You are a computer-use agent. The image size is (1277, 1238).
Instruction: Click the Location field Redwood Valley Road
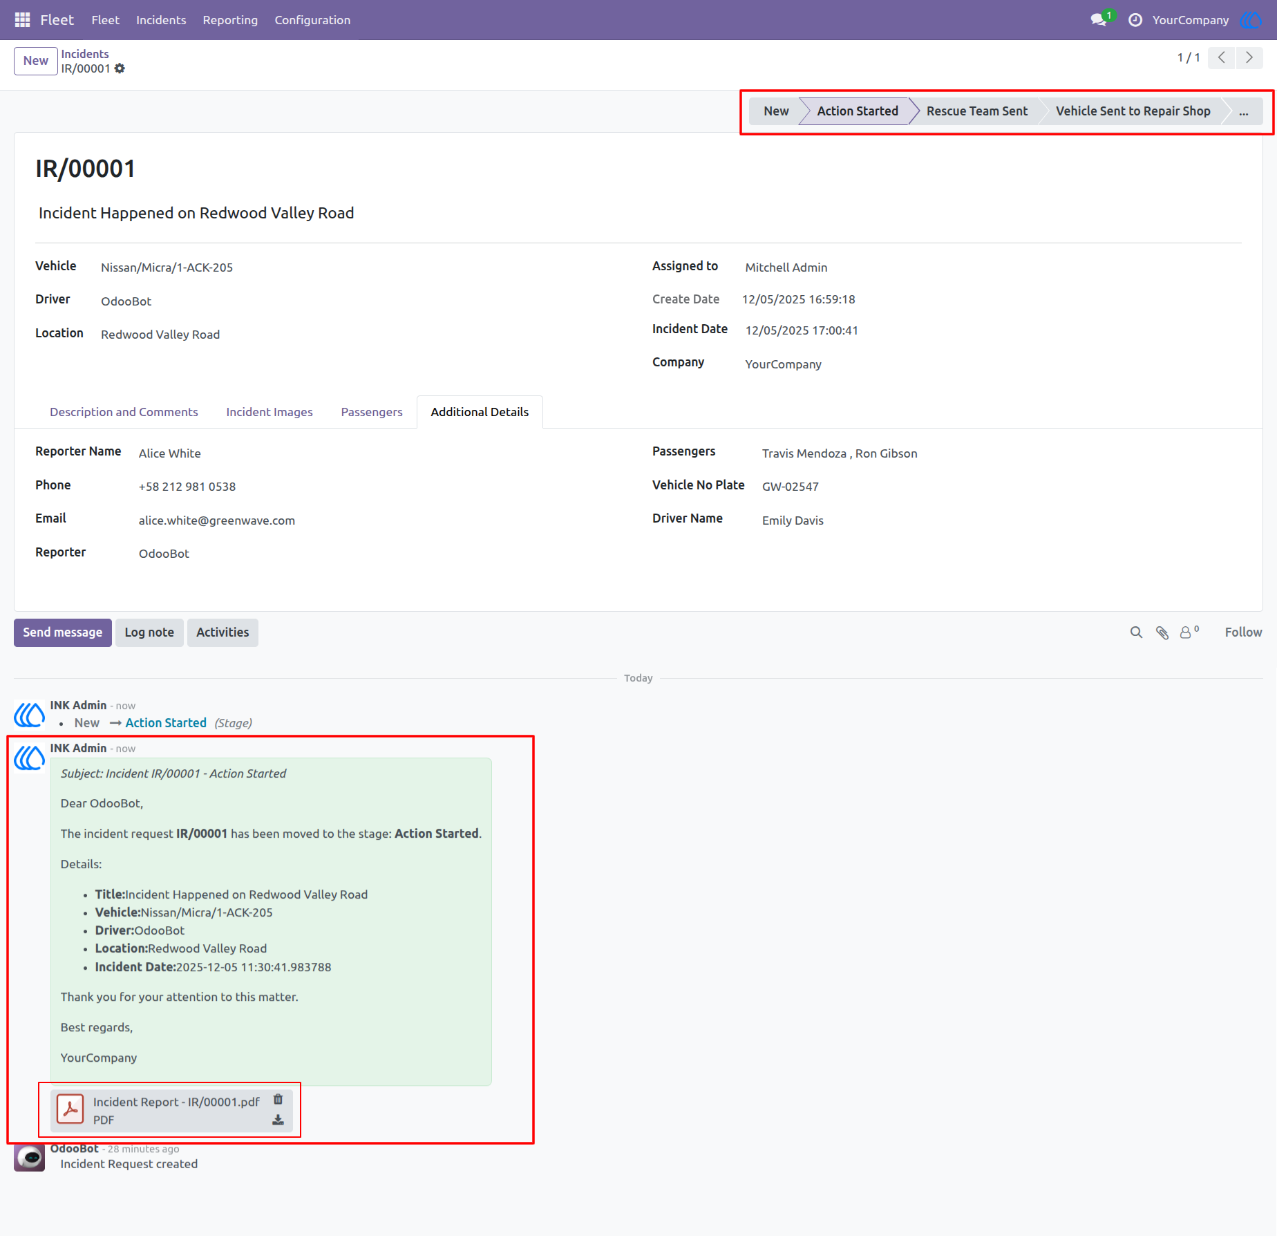pyautogui.click(x=160, y=335)
